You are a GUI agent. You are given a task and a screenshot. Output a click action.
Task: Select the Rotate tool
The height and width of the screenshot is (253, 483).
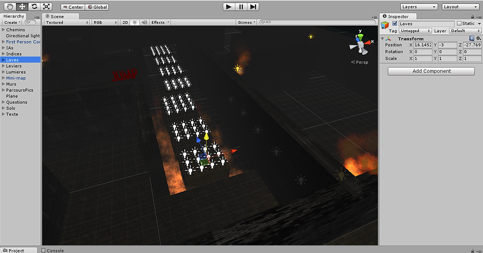coord(34,6)
